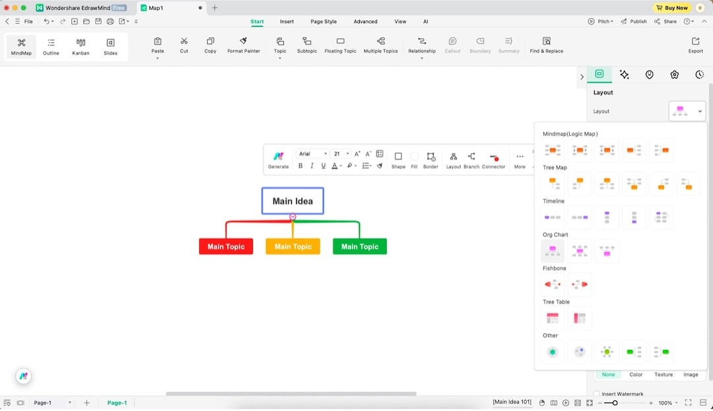This screenshot has width=713, height=411.
Task: Adjust the zoom slider handle
Action: pos(615,403)
